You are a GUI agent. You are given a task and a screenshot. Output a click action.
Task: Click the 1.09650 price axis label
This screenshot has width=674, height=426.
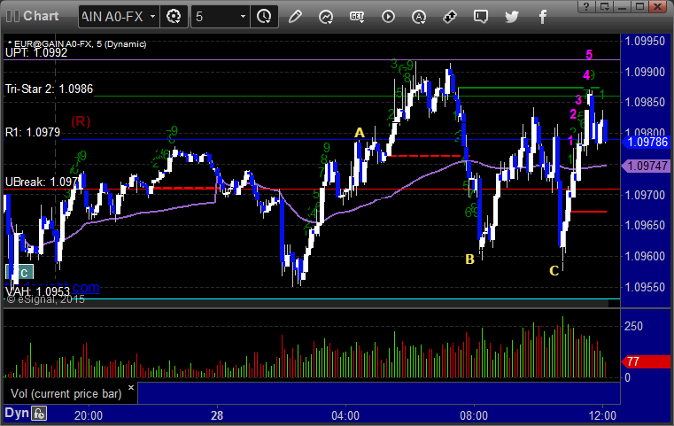click(x=645, y=225)
